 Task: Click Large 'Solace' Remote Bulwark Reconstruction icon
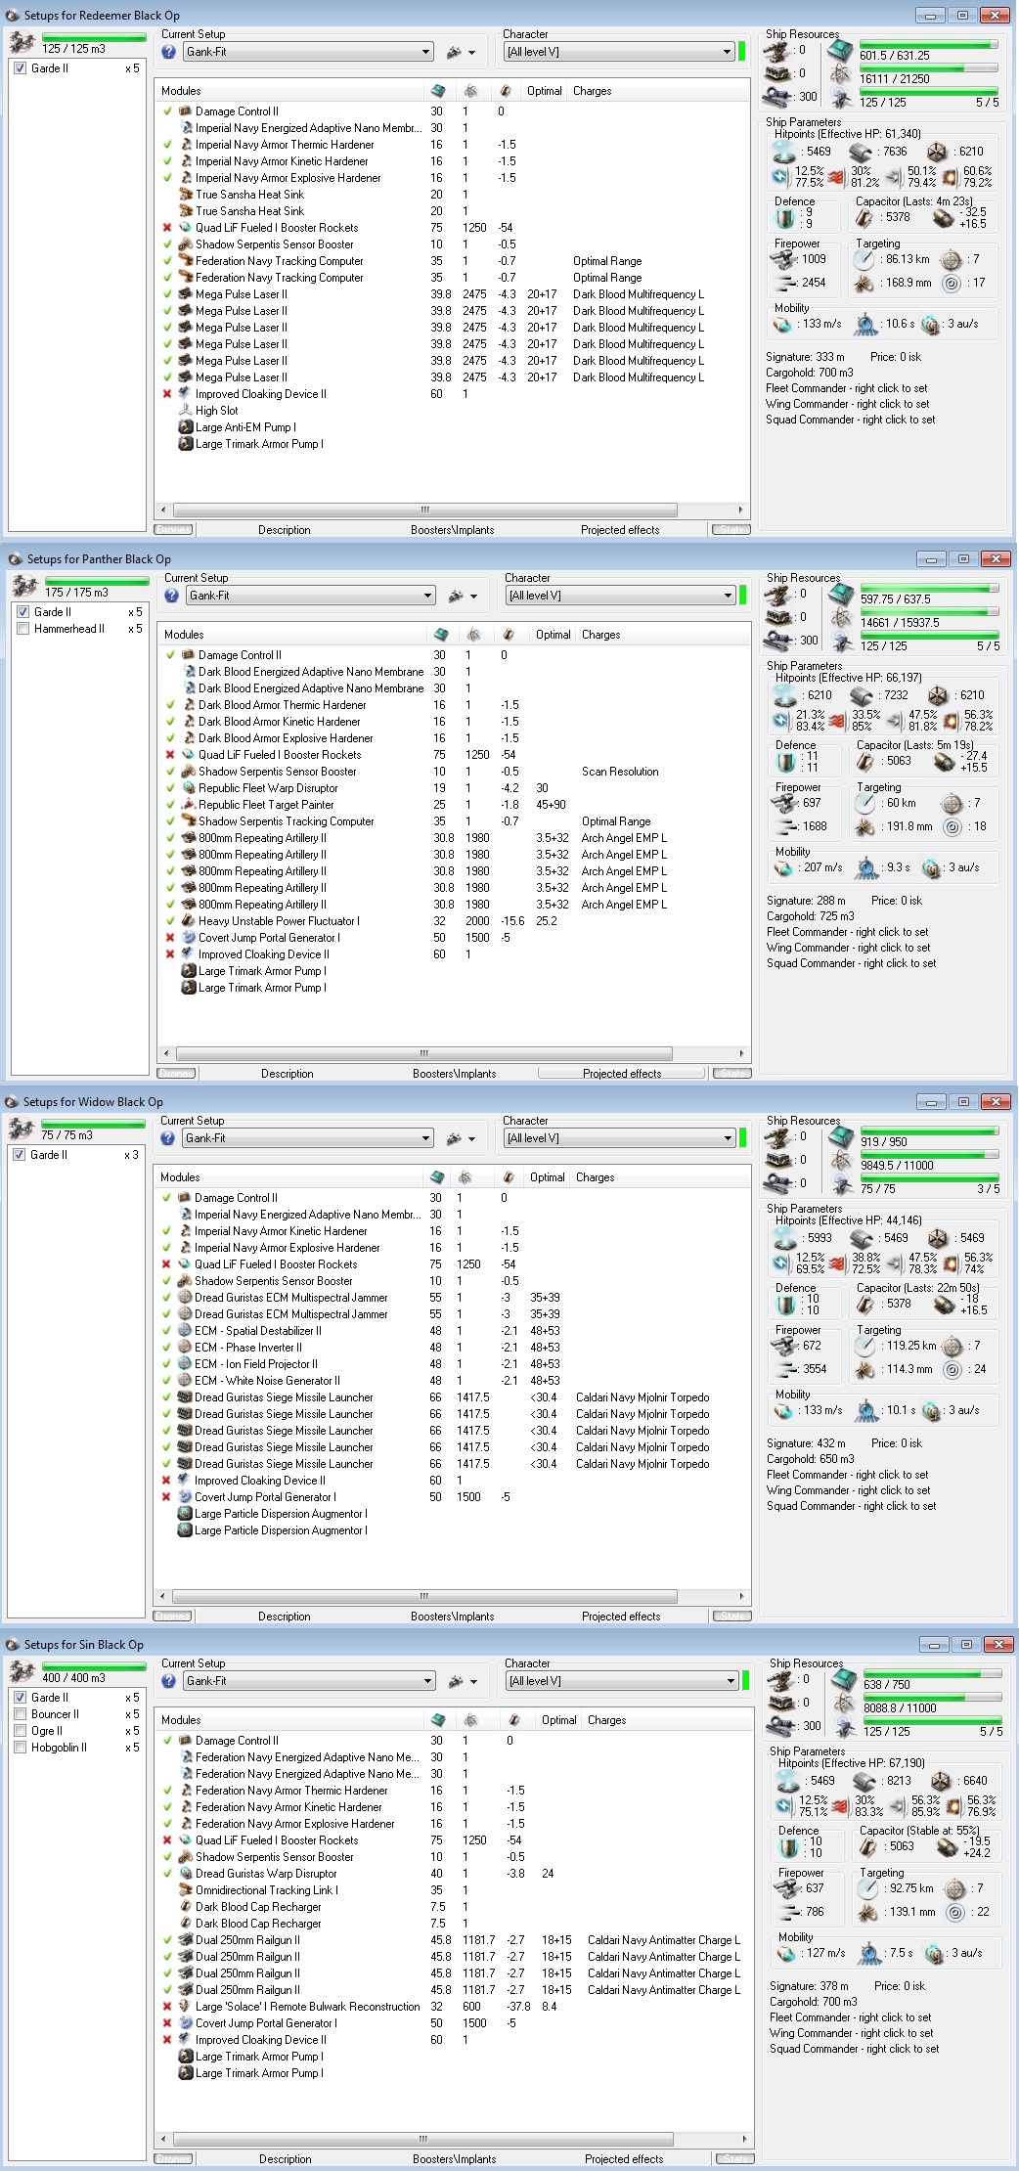(186, 2007)
